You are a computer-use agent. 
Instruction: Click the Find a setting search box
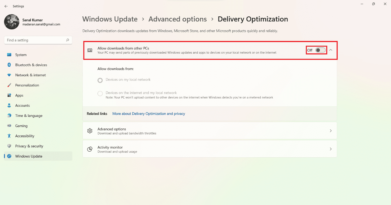38,40
